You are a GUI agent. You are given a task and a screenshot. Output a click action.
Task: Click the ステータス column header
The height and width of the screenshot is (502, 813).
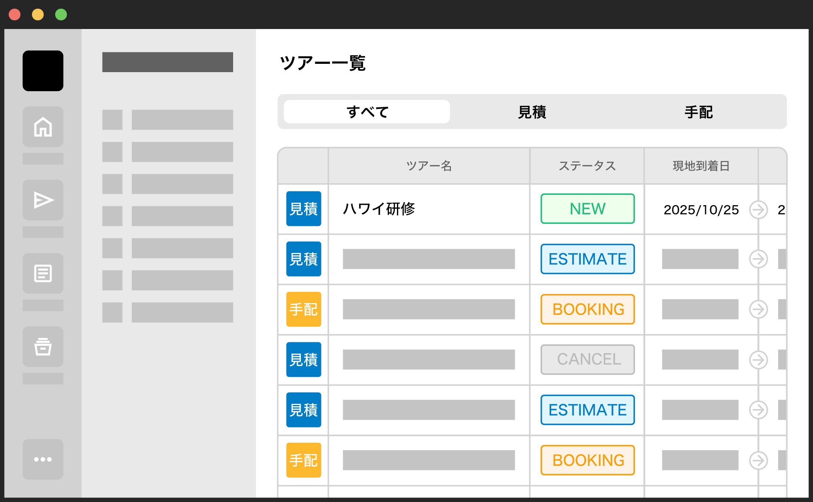[x=587, y=166]
